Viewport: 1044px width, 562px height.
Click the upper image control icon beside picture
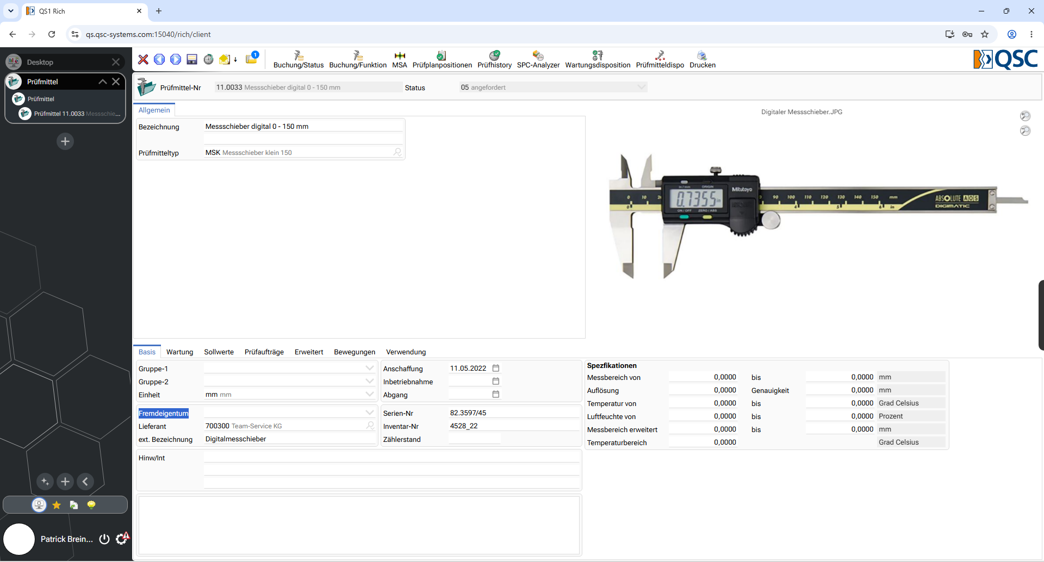pyautogui.click(x=1025, y=116)
